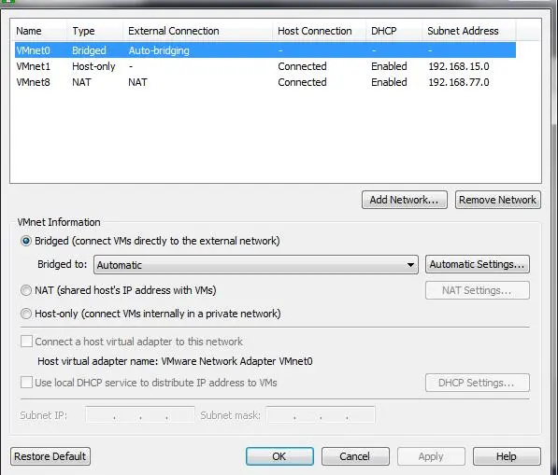The image size is (558, 475).
Task: Click the Restore Default button
Action: [x=50, y=456]
